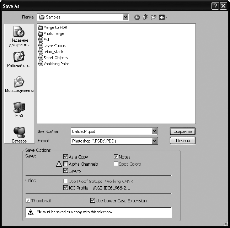Expand the Format dropdown arrow
The image size is (230, 228).
(154, 141)
